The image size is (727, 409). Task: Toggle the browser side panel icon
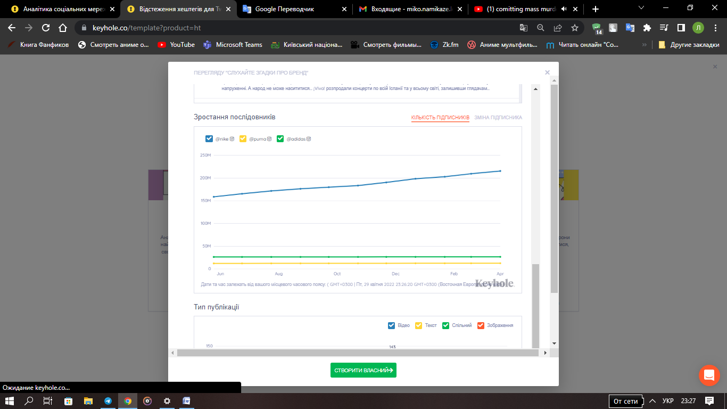click(x=681, y=28)
